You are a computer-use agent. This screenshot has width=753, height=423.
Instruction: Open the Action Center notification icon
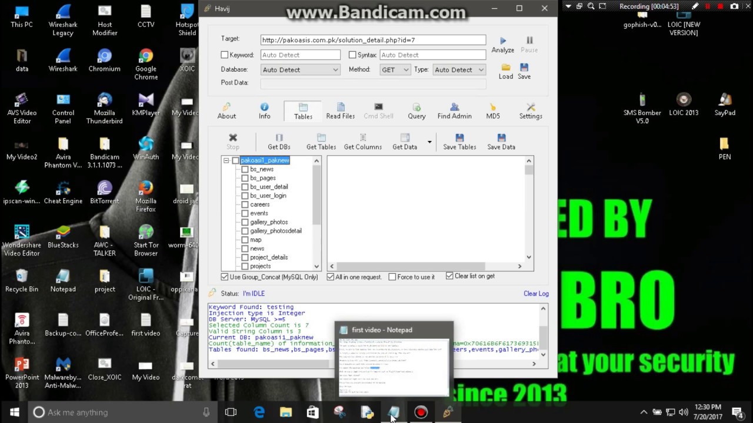[x=738, y=412]
